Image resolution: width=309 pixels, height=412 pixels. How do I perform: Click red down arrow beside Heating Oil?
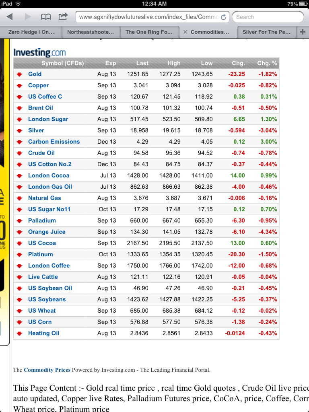coord(19,334)
